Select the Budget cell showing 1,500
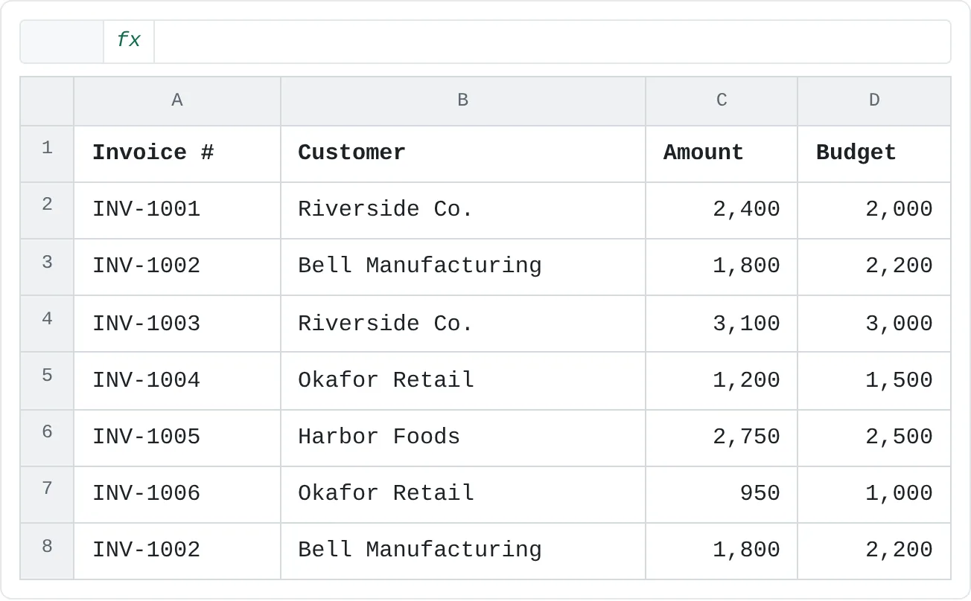Viewport: 971px width, 601px height. 874,381
